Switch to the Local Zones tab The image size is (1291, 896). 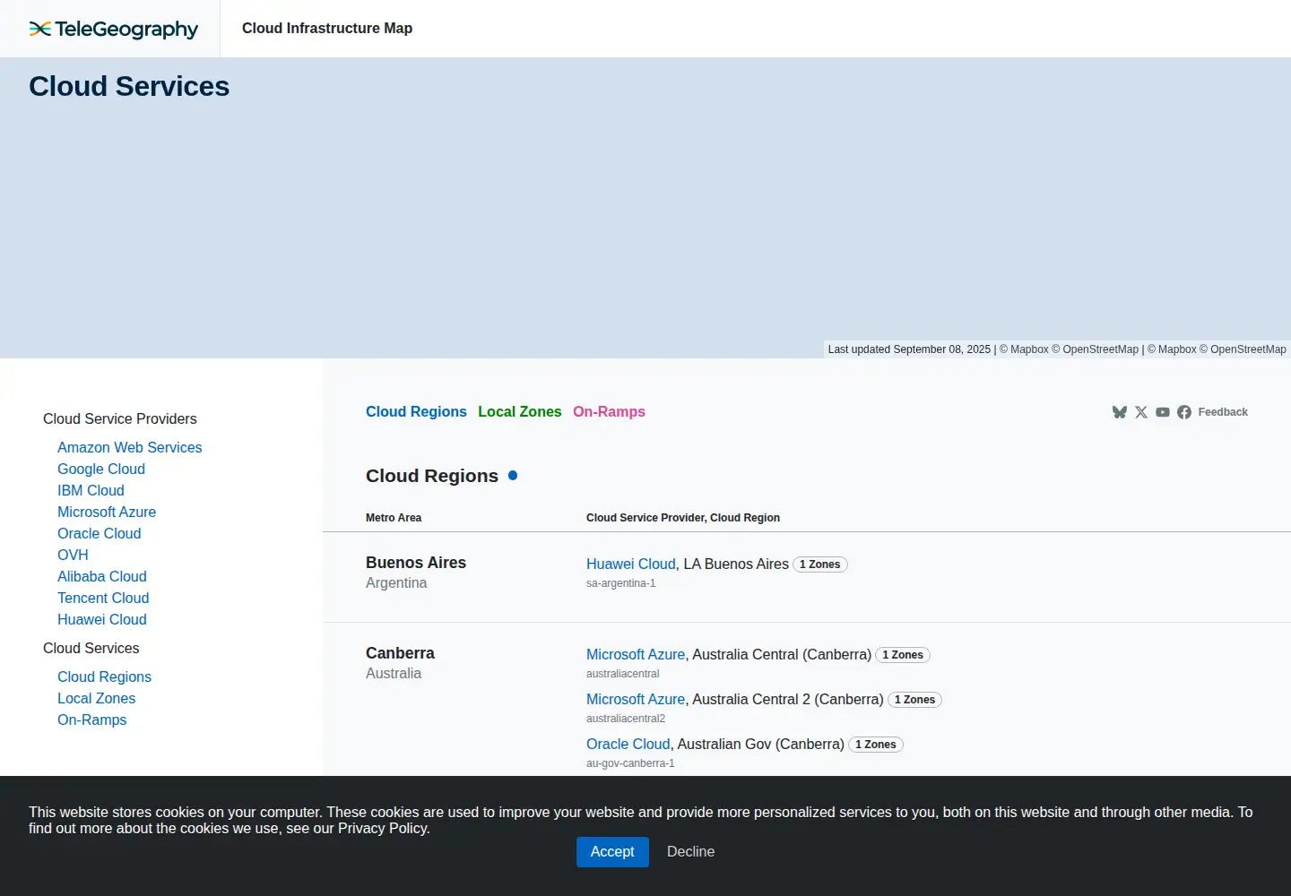[520, 412]
